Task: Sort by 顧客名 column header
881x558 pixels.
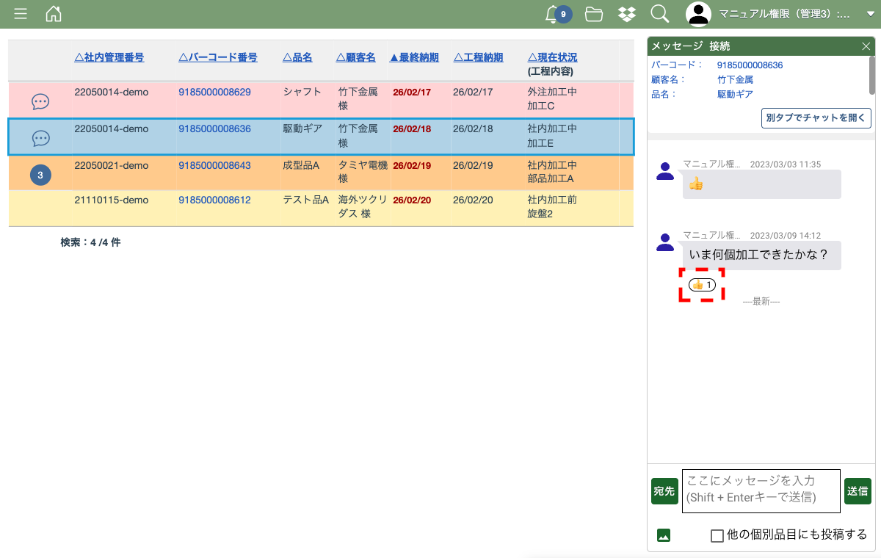Action: [x=356, y=57]
